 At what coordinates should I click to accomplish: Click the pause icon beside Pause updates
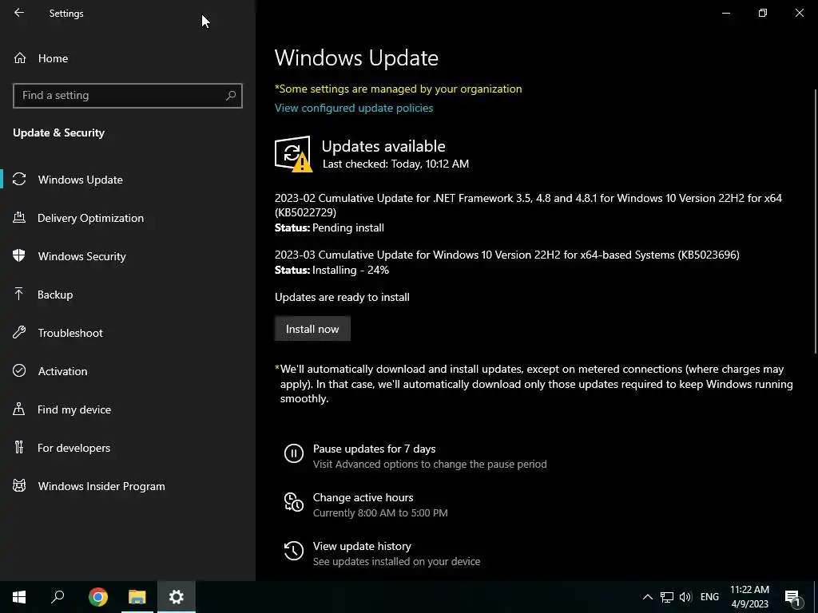coord(294,453)
